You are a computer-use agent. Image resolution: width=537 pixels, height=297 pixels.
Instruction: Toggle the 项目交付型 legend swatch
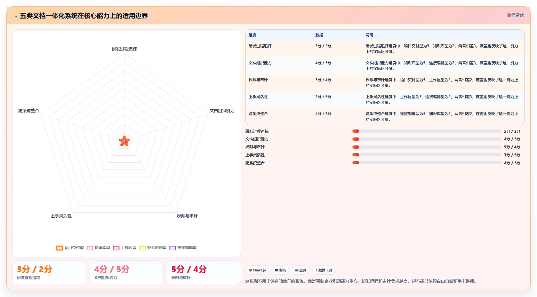[60, 248]
